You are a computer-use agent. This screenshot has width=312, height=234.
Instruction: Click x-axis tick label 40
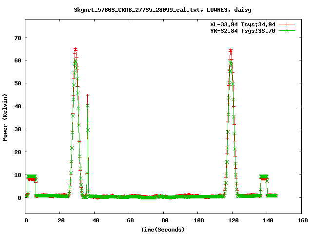pos(96,220)
